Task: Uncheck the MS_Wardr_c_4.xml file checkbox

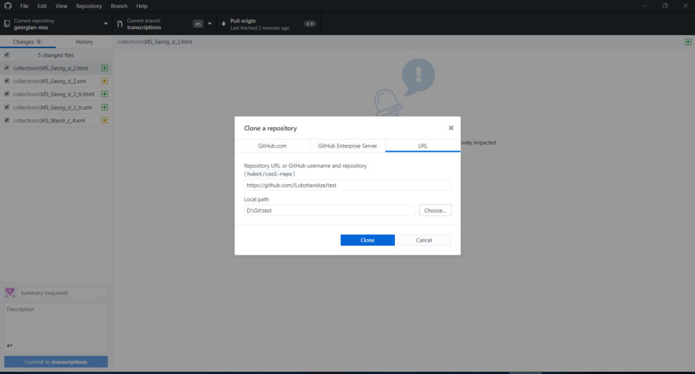Action: tap(7, 121)
